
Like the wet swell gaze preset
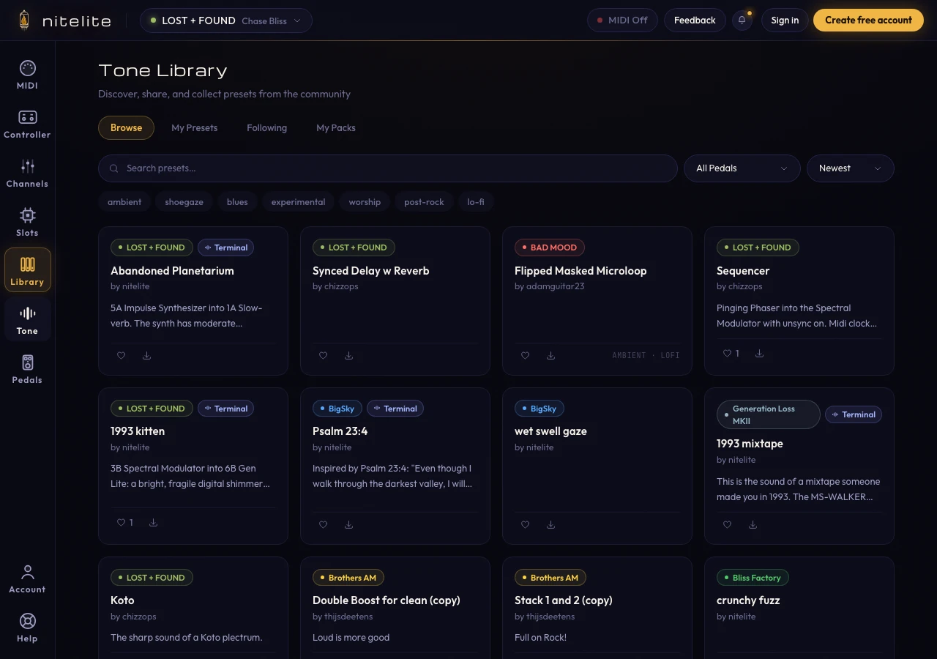[x=525, y=525]
